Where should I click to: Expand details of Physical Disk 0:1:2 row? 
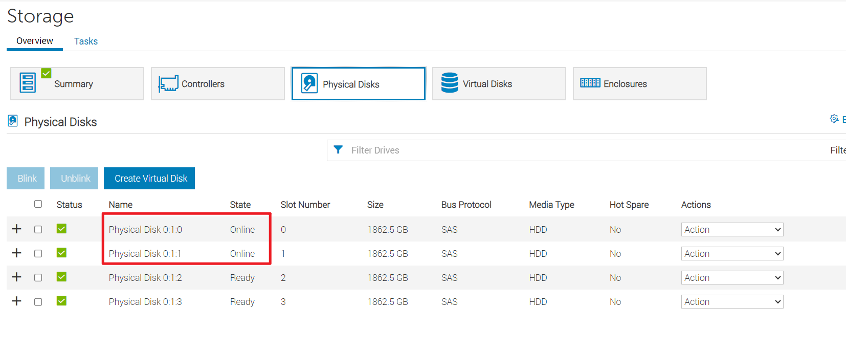16,277
